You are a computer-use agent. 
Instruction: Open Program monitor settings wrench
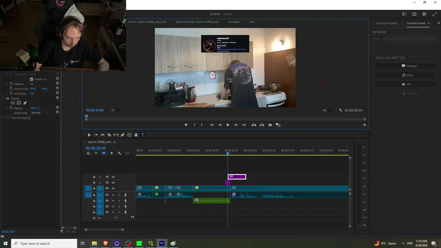(340, 110)
